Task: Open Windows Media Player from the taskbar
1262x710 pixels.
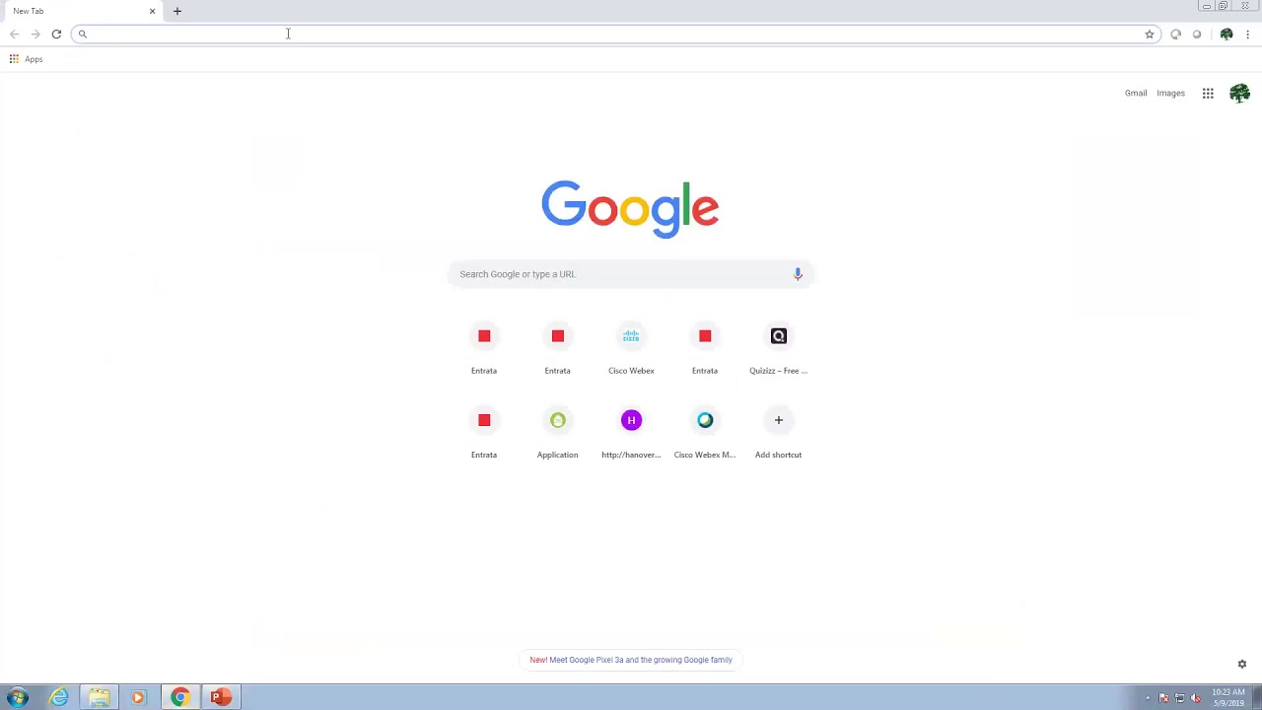Action: coord(138,697)
